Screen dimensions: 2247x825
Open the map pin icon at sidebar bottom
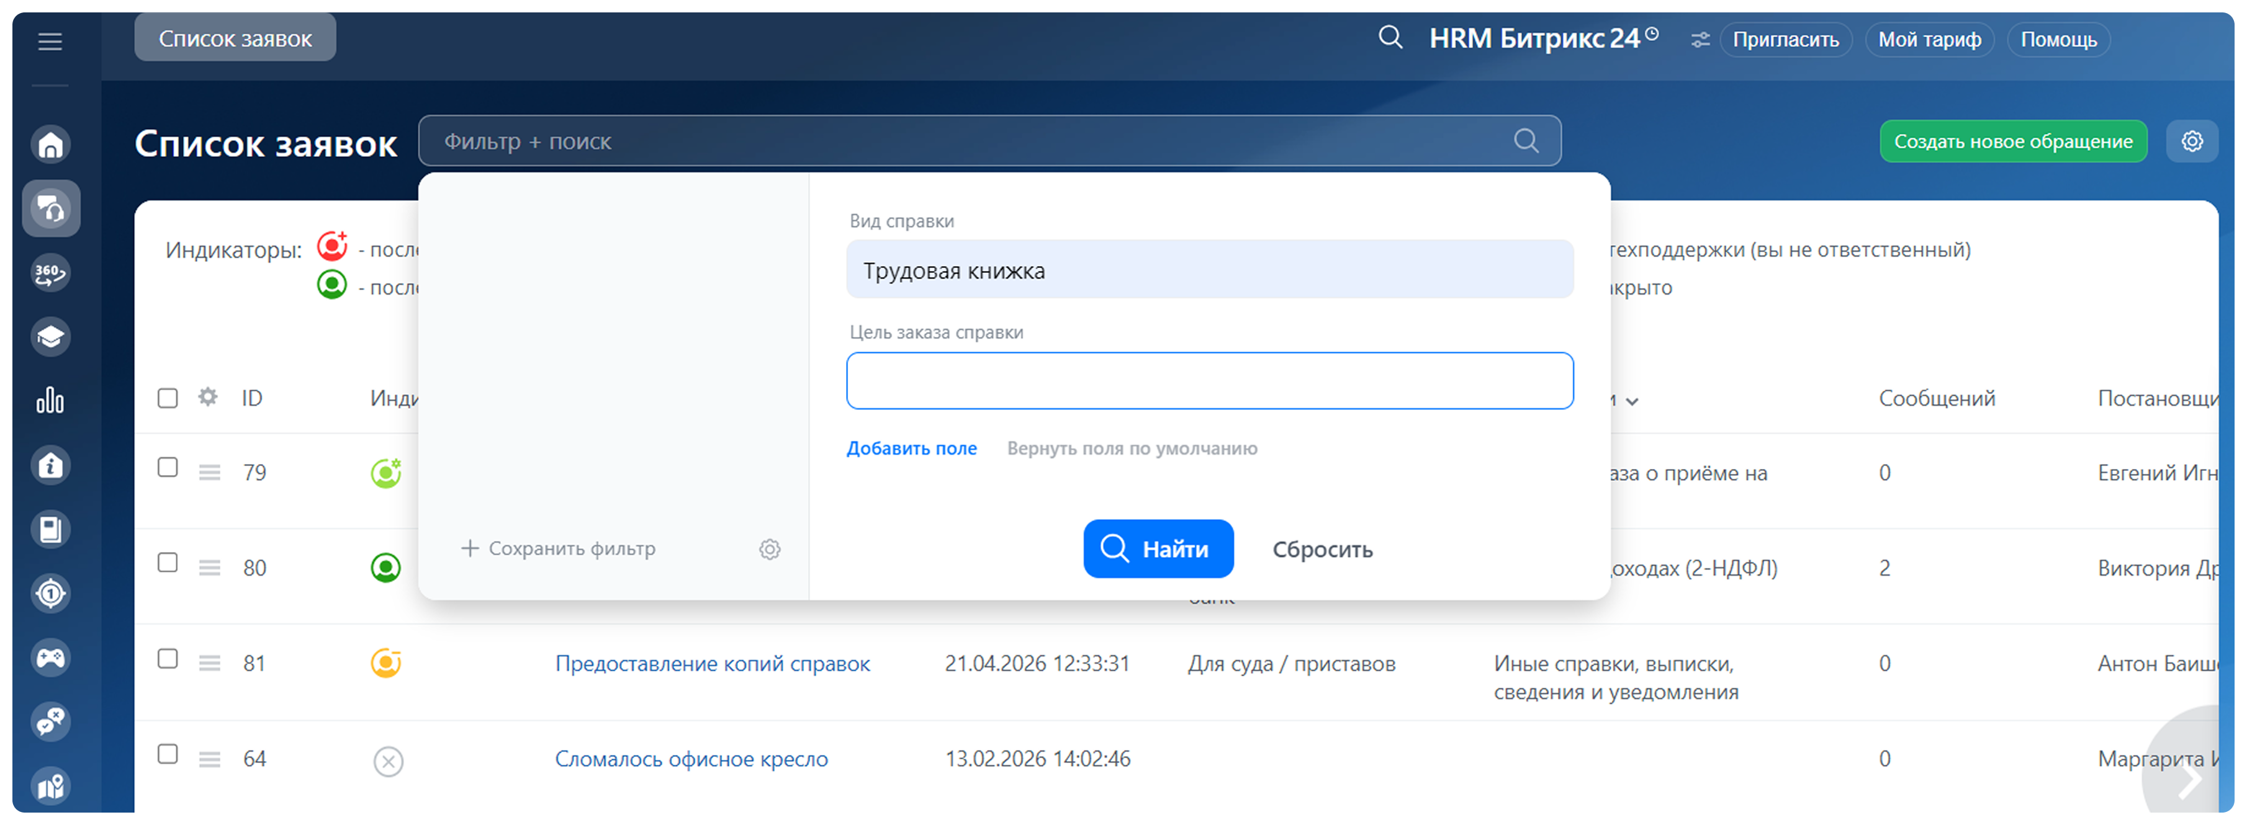pyautogui.click(x=51, y=785)
